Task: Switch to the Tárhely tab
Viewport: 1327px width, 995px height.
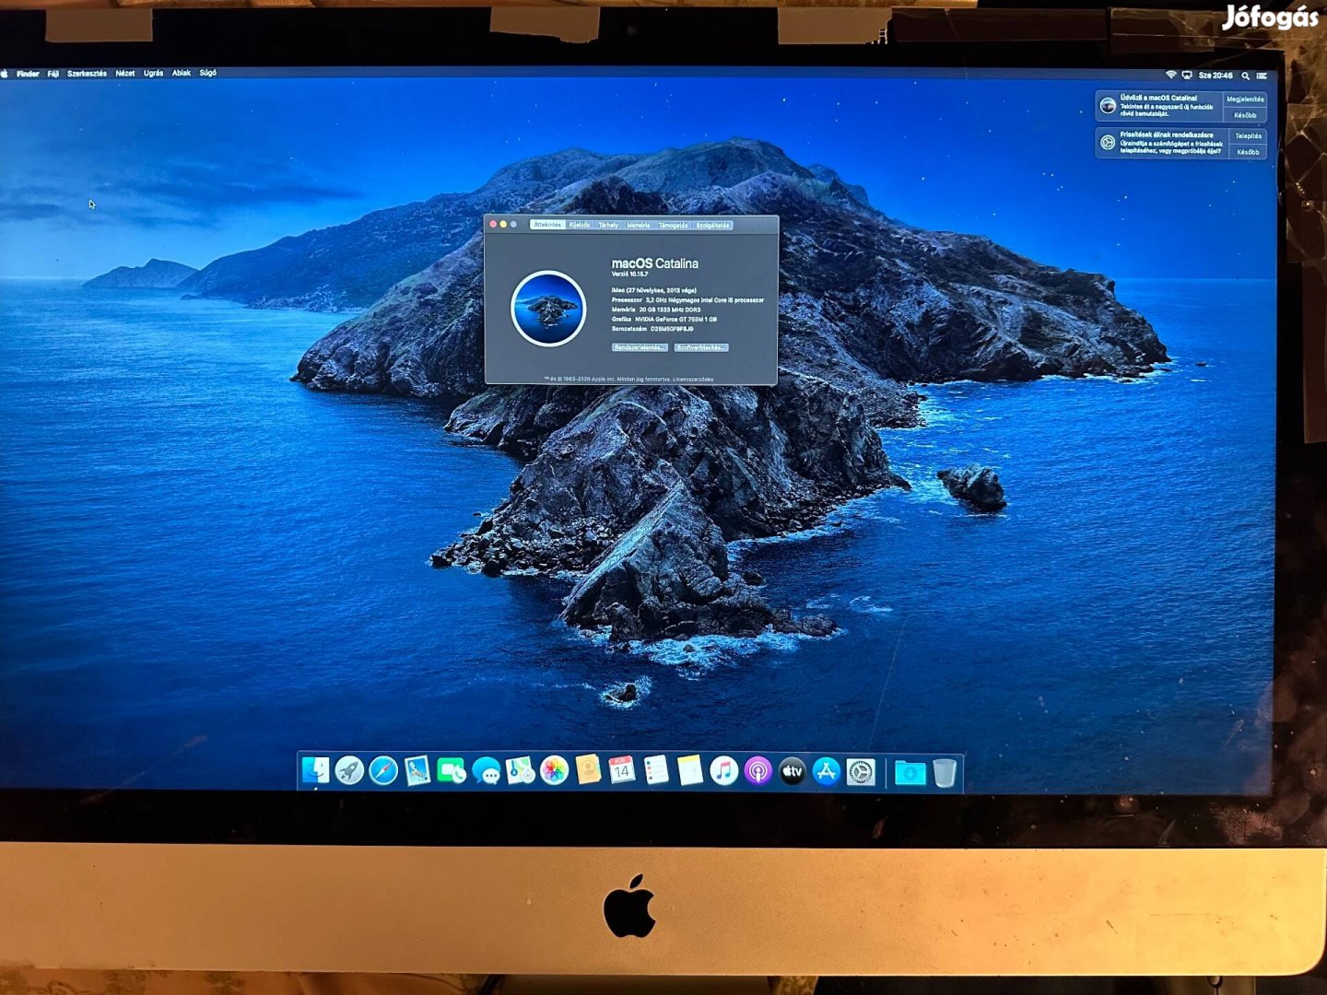Action: [x=608, y=225]
